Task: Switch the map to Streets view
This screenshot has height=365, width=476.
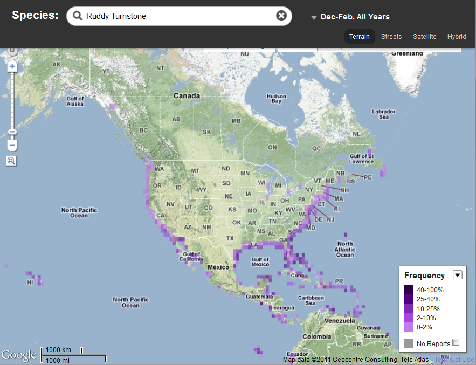Action: (x=391, y=37)
